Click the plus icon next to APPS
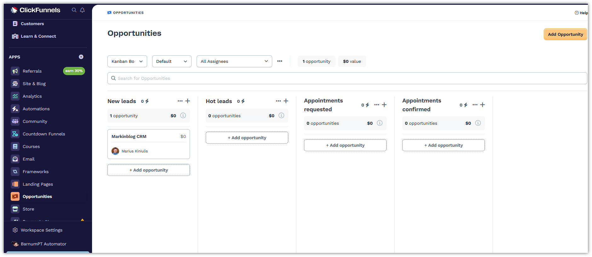Image resolution: width=592 pixels, height=257 pixels. pos(81,57)
